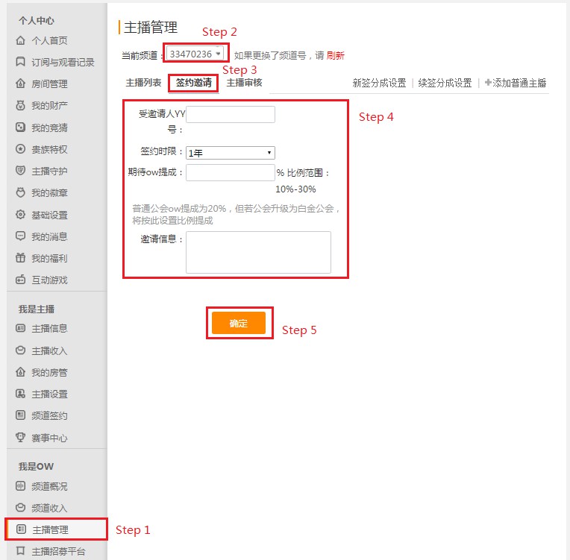The image size is (570, 560).
Task: Click the 我的福利 gift icon
Action: (x=21, y=258)
